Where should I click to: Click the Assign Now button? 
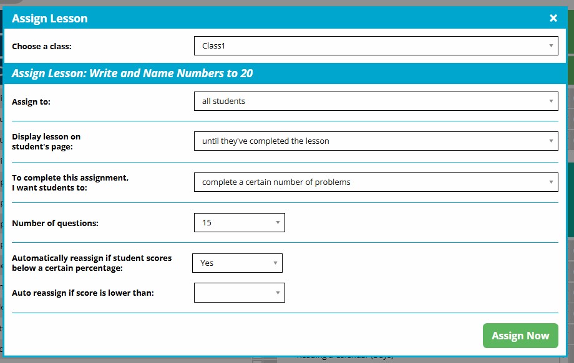(520, 335)
